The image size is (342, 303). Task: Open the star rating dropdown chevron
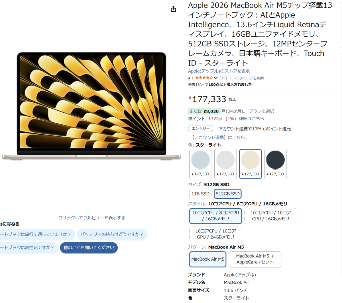pyautogui.click(x=216, y=78)
